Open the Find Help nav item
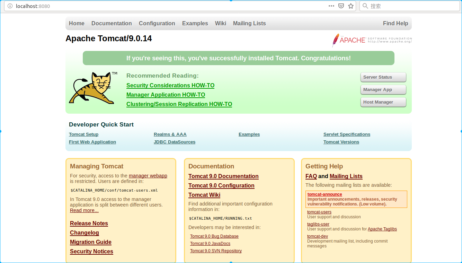462x263 pixels. (396, 23)
